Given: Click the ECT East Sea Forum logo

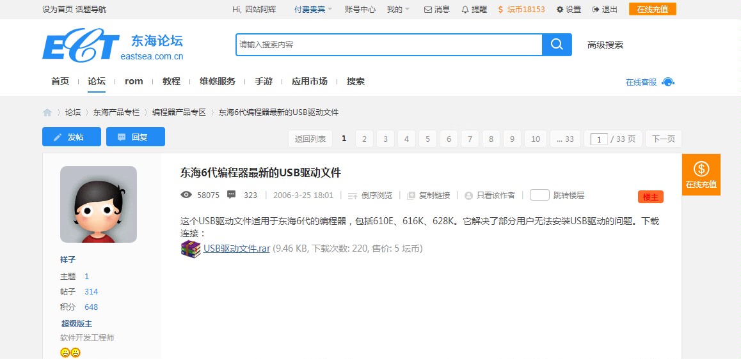Looking at the screenshot, I should pos(113,45).
